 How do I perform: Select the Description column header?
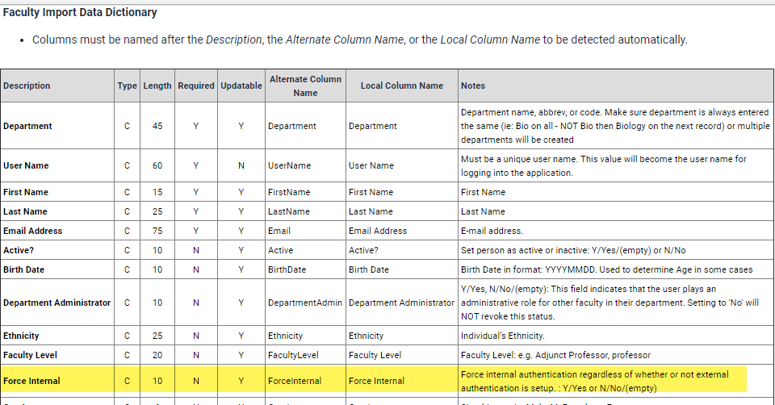[x=27, y=86]
